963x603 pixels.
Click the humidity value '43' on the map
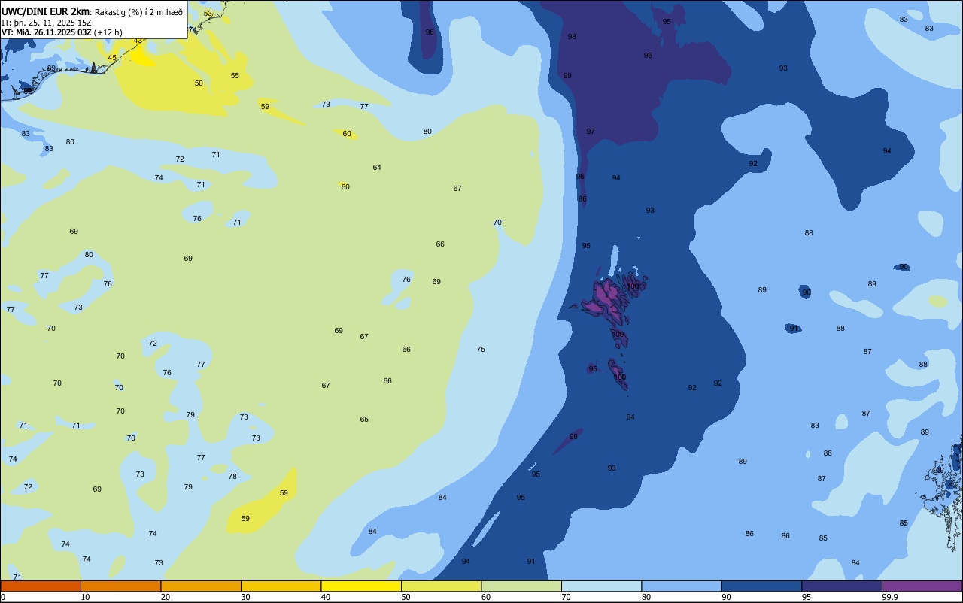tap(138, 41)
